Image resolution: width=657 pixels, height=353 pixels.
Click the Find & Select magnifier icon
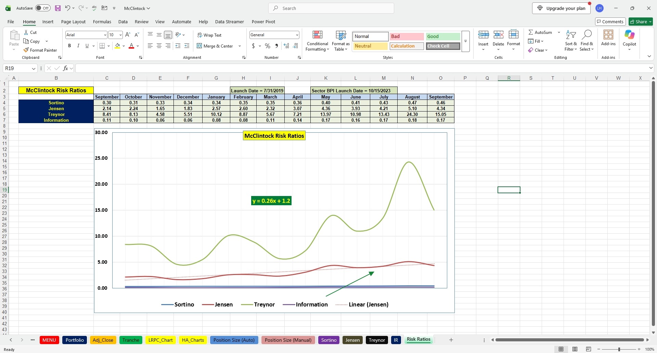point(587,35)
